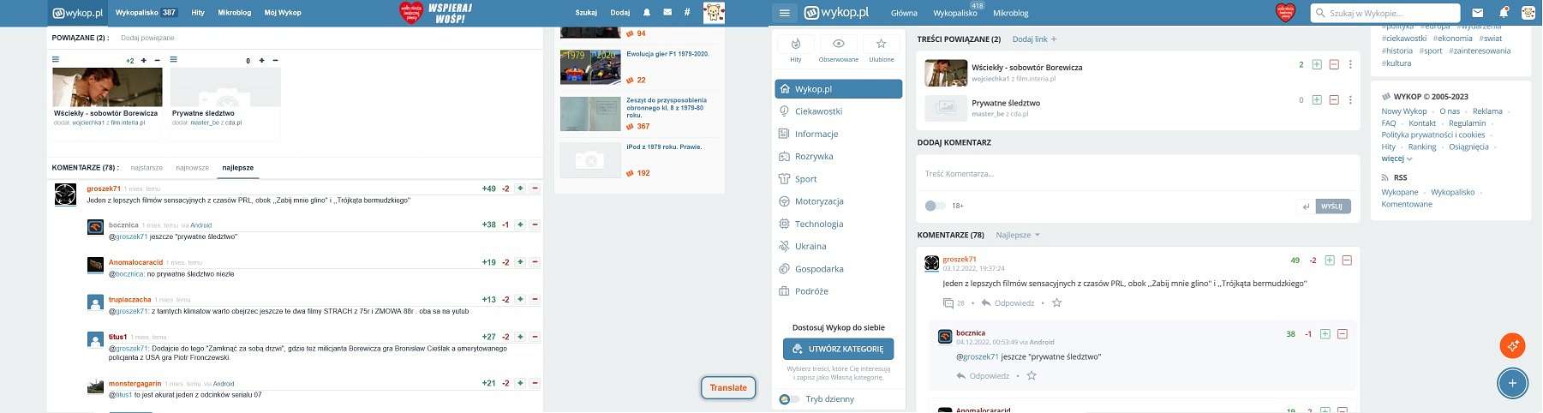
Task: Click the bell notifications icon in the new Wykop header
Action: (x=1504, y=13)
